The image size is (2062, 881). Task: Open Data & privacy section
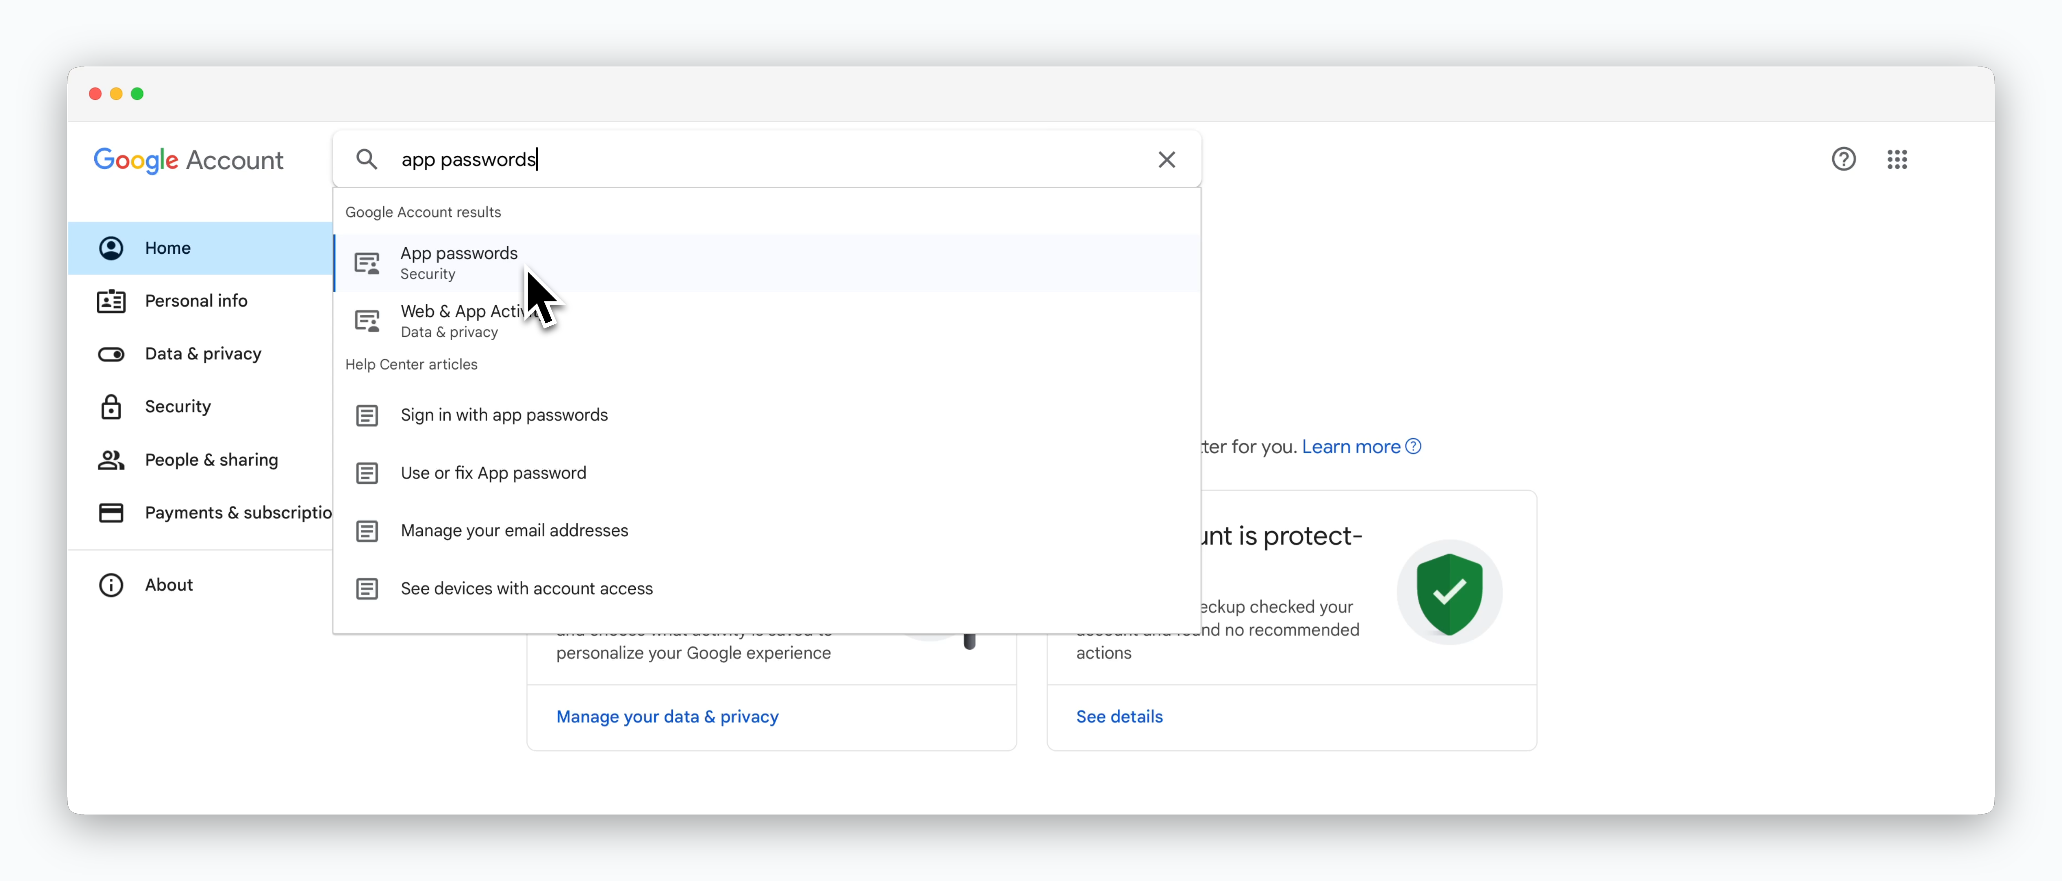click(x=201, y=354)
